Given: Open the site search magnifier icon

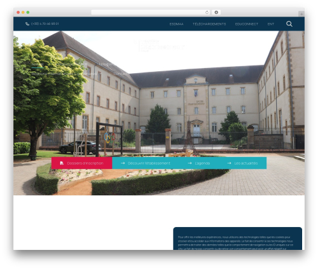Looking at the screenshot, I should pyautogui.click(x=289, y=24).
